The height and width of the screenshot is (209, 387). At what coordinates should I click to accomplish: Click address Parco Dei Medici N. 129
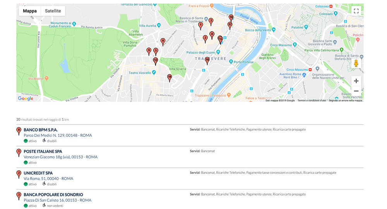tap(58, 135)
